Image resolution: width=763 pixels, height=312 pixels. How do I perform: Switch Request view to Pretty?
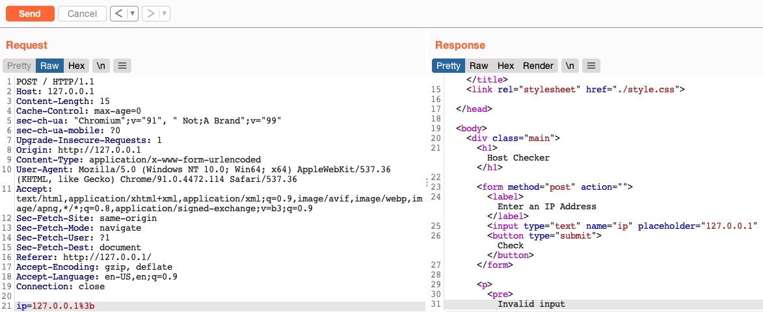point(19,66)
